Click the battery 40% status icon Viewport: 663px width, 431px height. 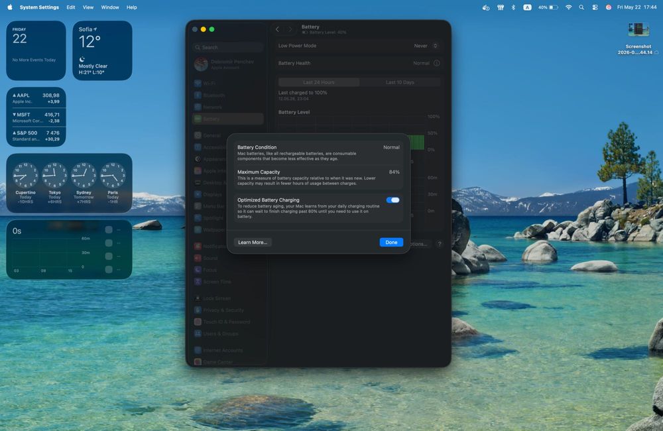point(548,7)
